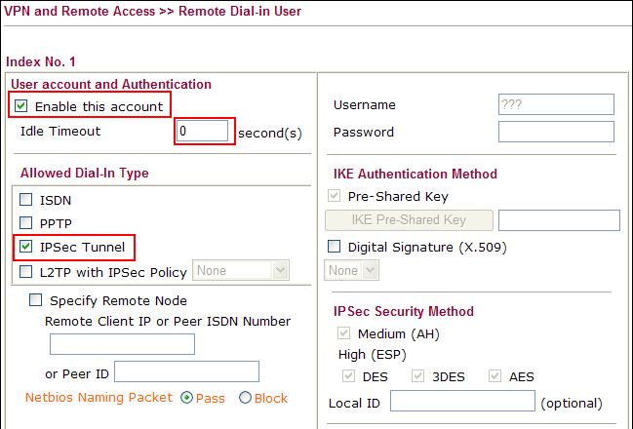
Task: Toggle the Enable this account checkbox
Action: (x=21, y=105)
